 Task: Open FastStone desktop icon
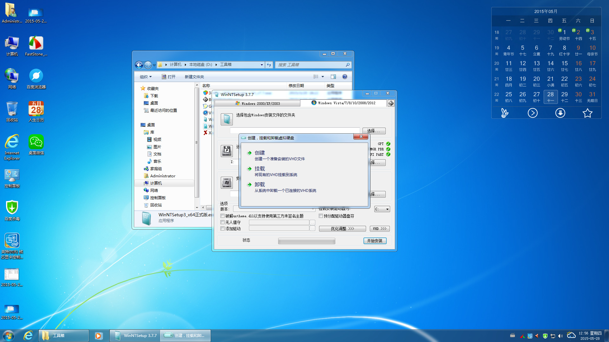click(36, 46)
